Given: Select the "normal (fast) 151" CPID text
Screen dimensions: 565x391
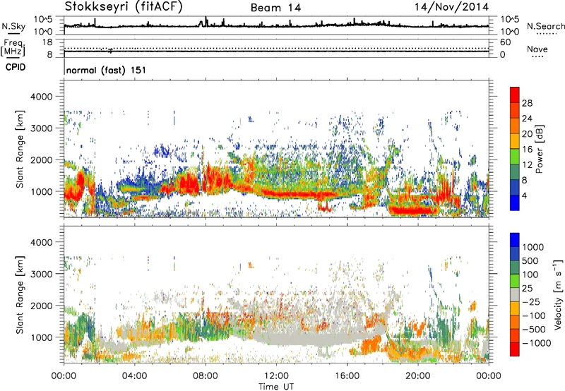Looking at the screenshot, I should pos(107,70).
